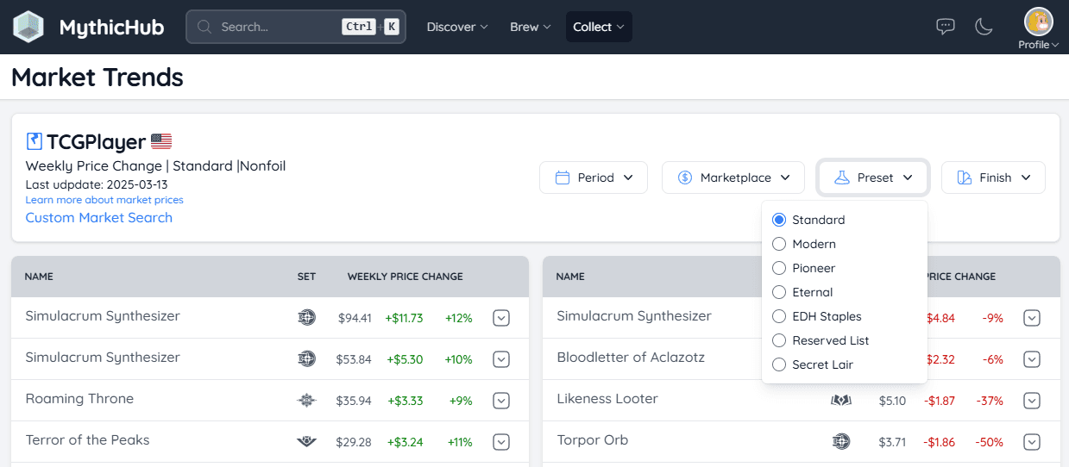1069x467 pixels.
Task: Open Bloodletter of Aclazotz card name
Action: click(x=631, y=358)
